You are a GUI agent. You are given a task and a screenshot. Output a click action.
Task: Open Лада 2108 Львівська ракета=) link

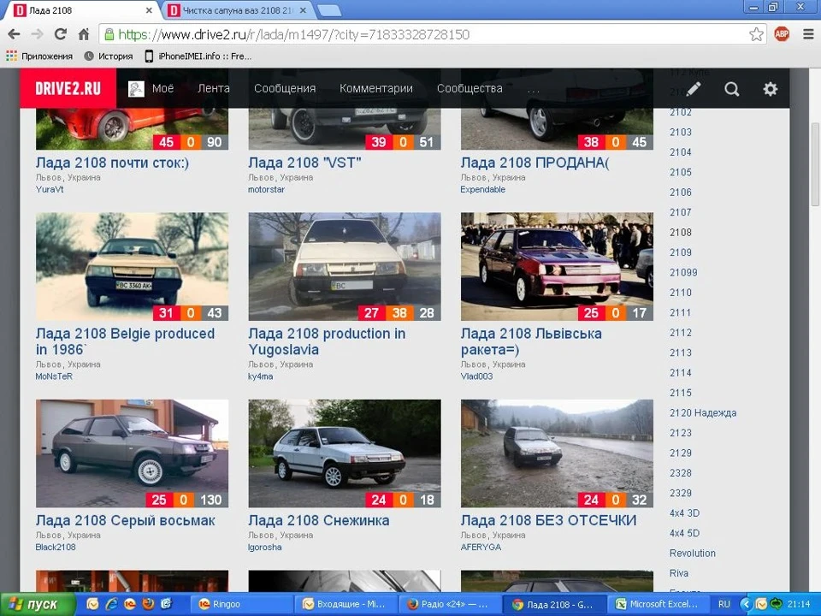click(x=531, y=341)
